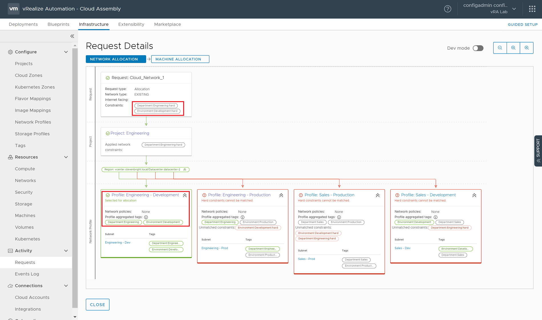
Task: Open the help question mark icon
Action: [x=448, y=9]
